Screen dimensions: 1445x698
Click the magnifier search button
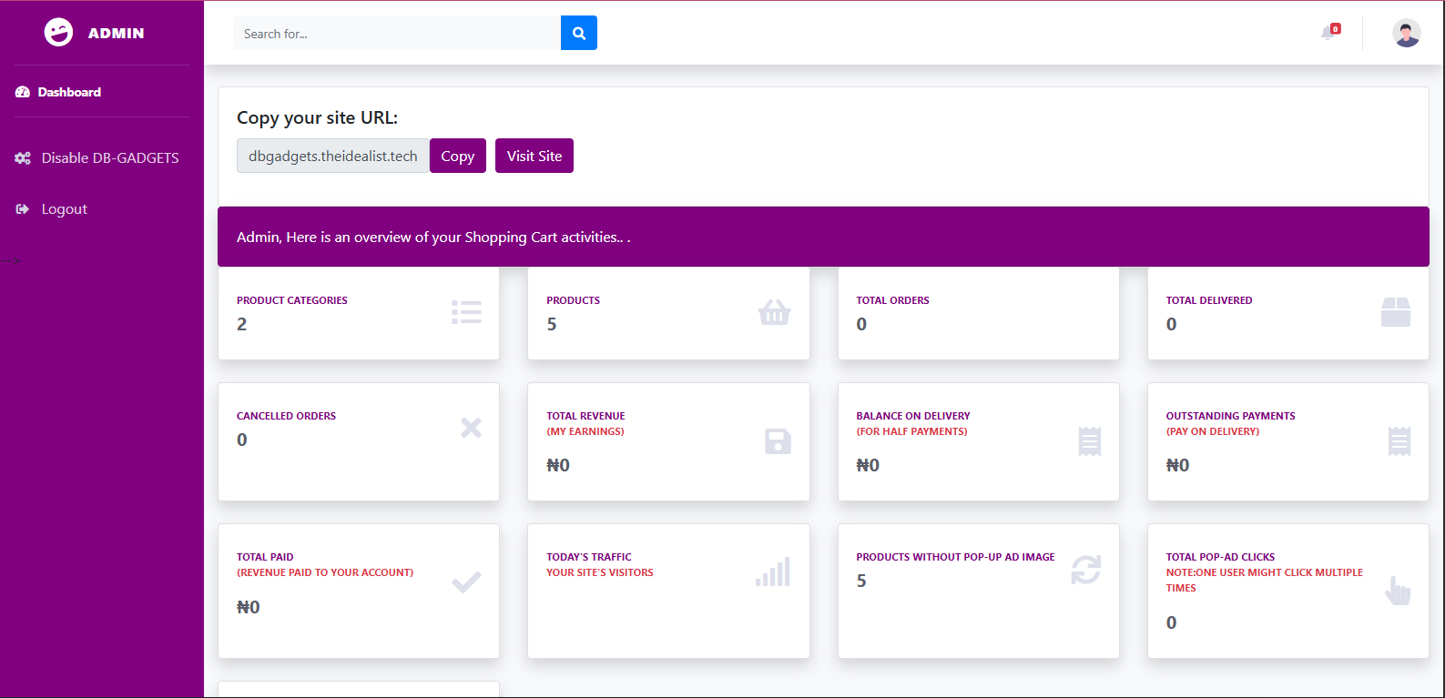coord(578,34)
